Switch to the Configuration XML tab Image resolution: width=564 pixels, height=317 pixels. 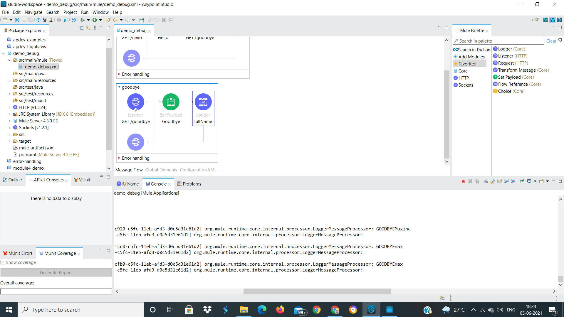198,170
